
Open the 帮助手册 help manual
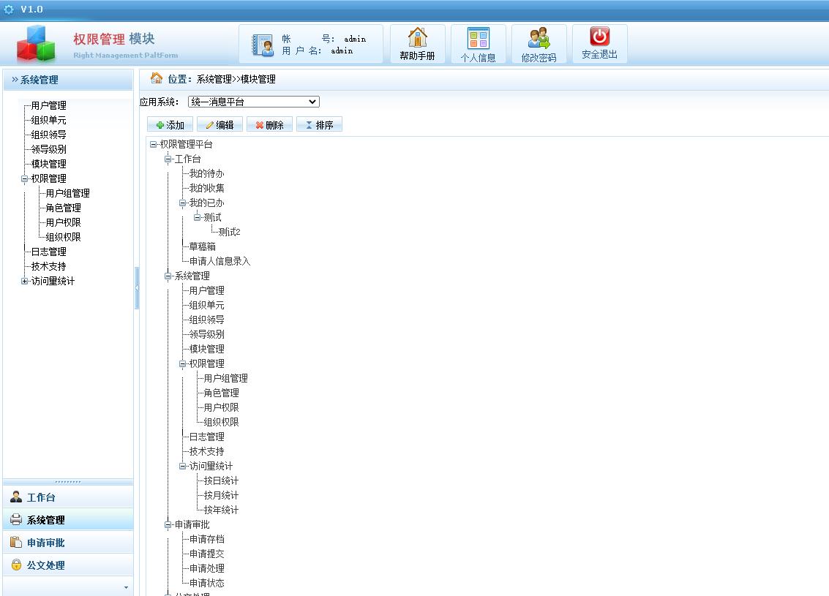pos(416,43)
